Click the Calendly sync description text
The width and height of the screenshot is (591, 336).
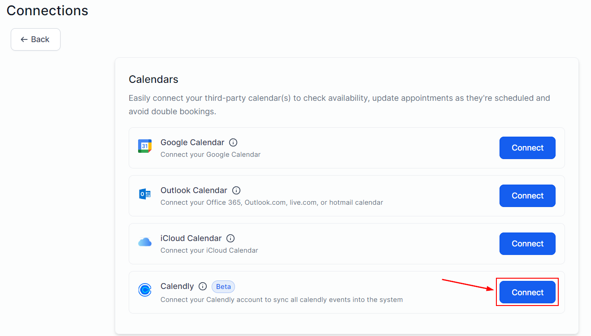[x=281, y=299]
